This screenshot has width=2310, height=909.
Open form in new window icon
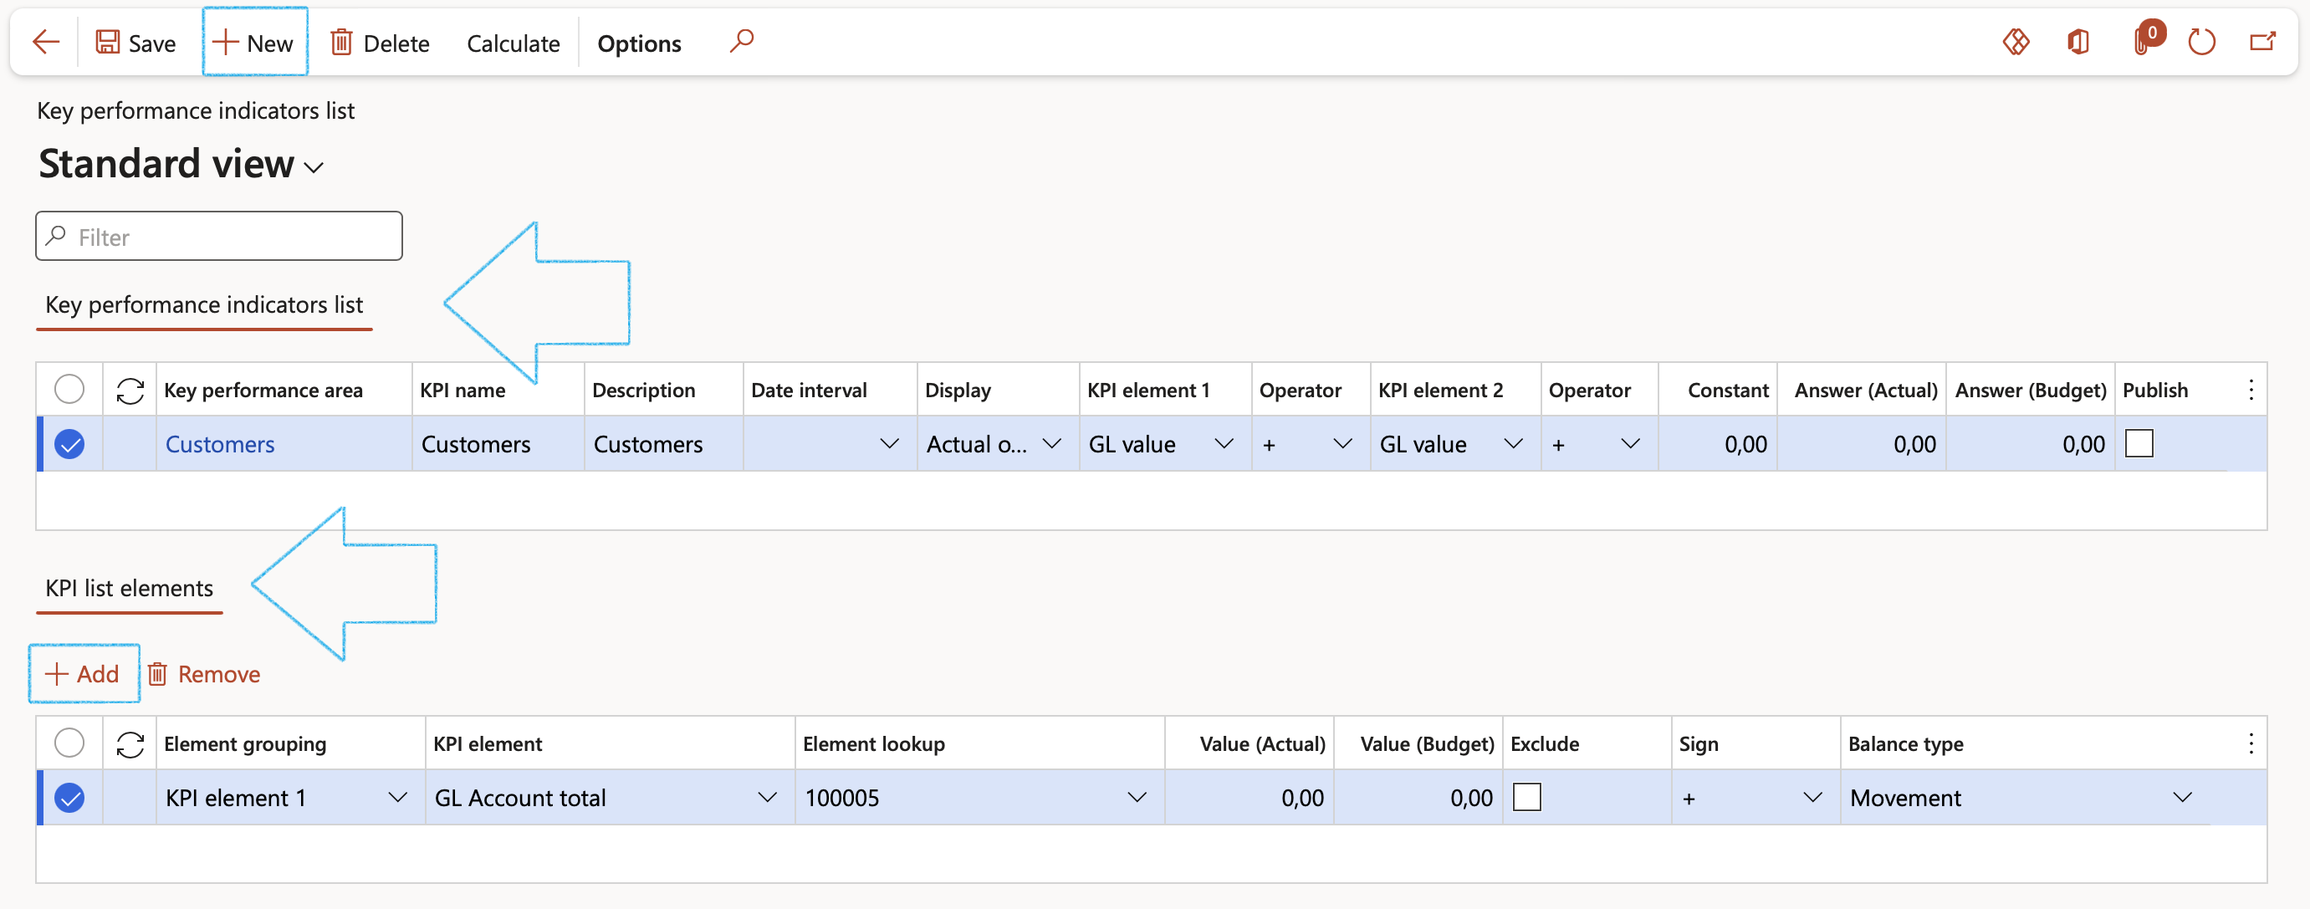(x=2262, y=42)
